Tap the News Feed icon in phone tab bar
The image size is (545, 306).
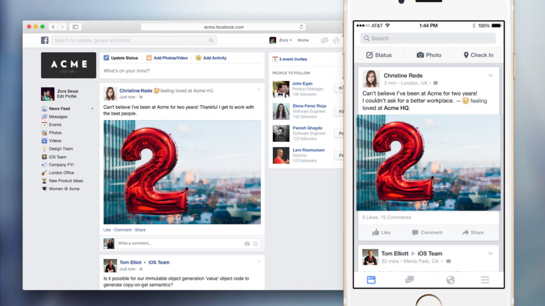click(x=371, y=280)
